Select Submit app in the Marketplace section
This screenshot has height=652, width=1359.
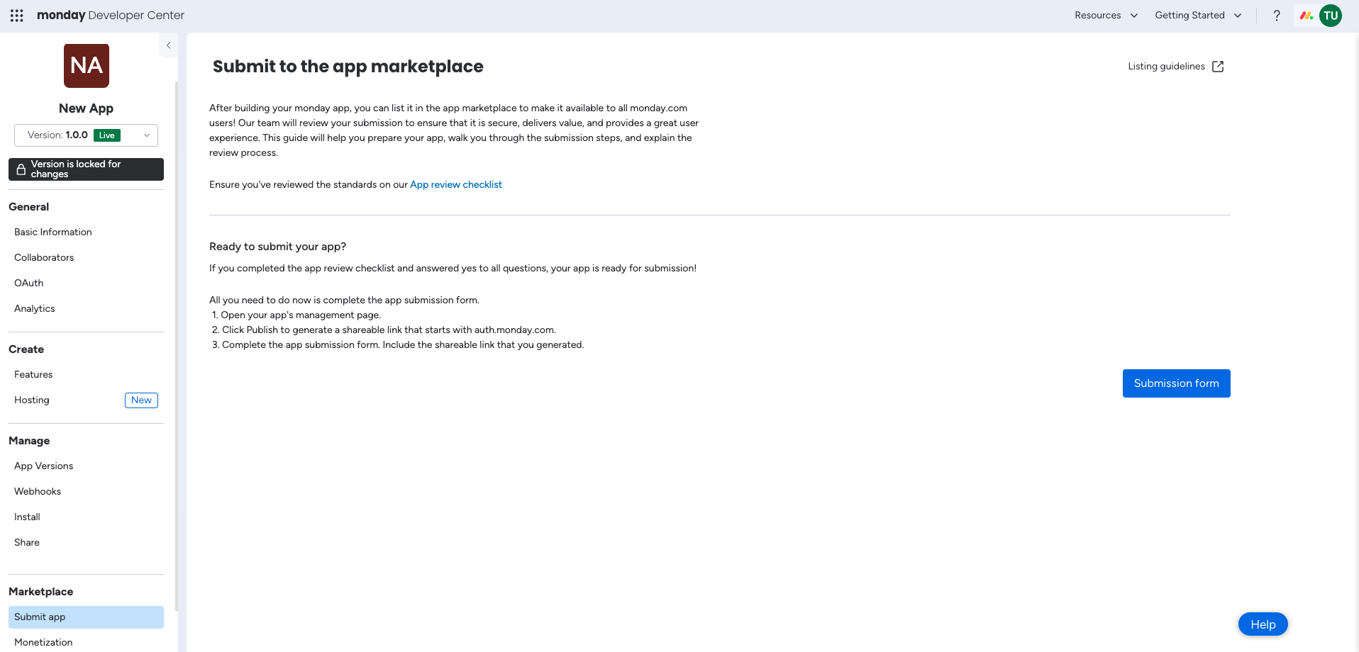[86, 617]
